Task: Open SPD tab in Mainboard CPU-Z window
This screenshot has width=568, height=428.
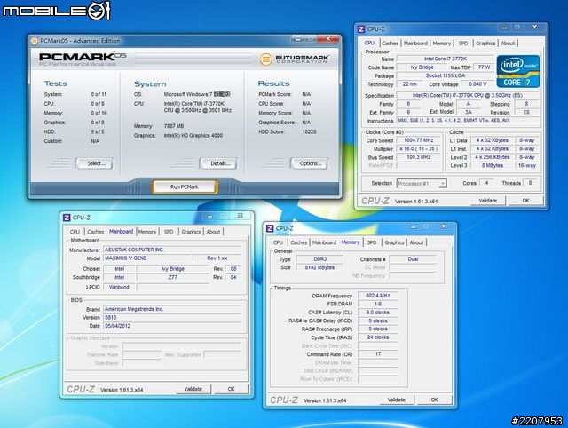Action: click(x=169, y=232)
